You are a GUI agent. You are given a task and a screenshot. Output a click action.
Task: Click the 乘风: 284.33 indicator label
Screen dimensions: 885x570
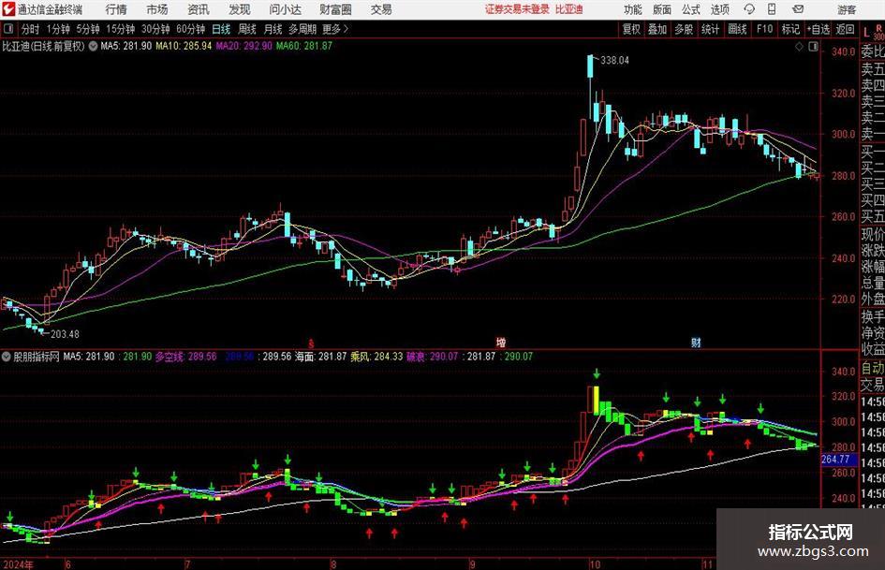376,357
